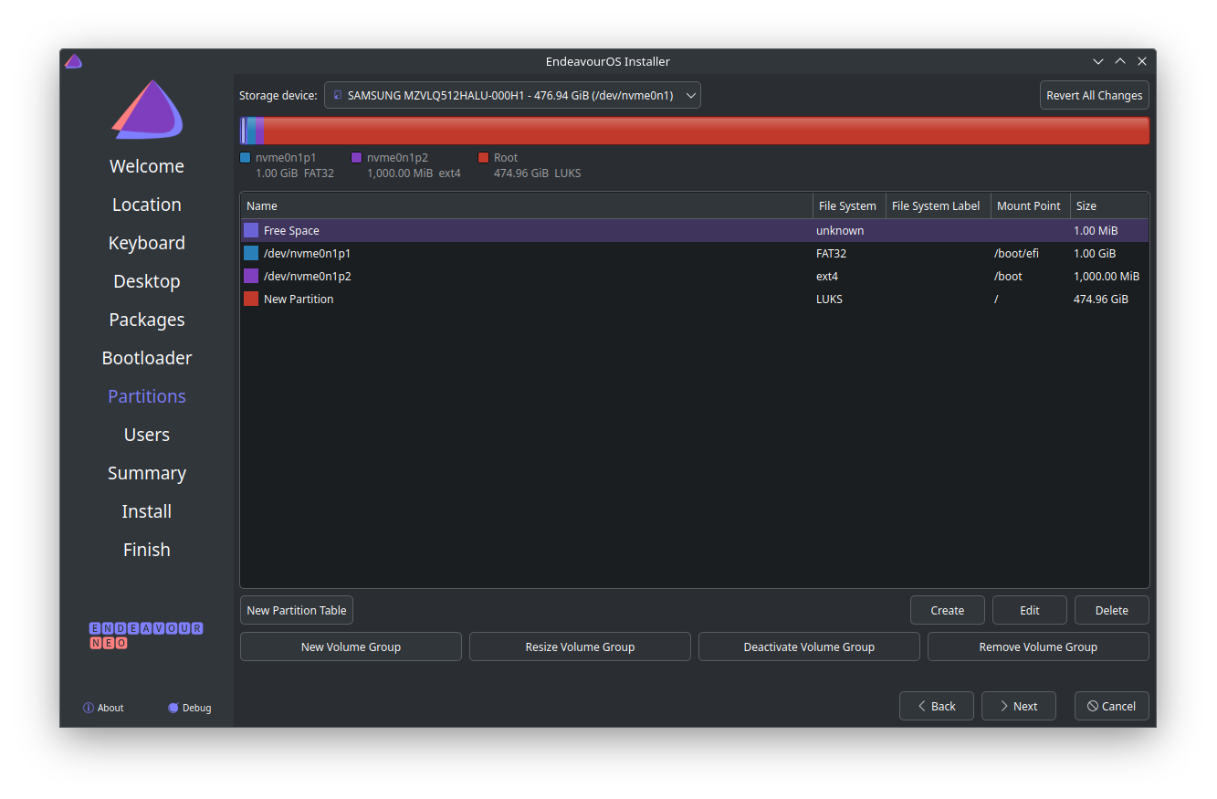
Task: Select the /dev/nvme0n1p2 partition row
Action: [694, 276]
